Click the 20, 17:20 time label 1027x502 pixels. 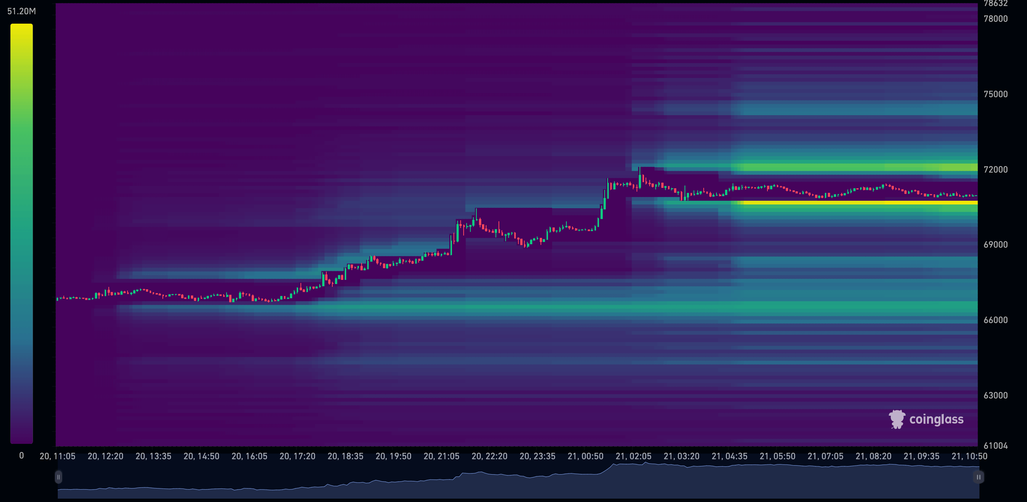(x=297, y=456)
